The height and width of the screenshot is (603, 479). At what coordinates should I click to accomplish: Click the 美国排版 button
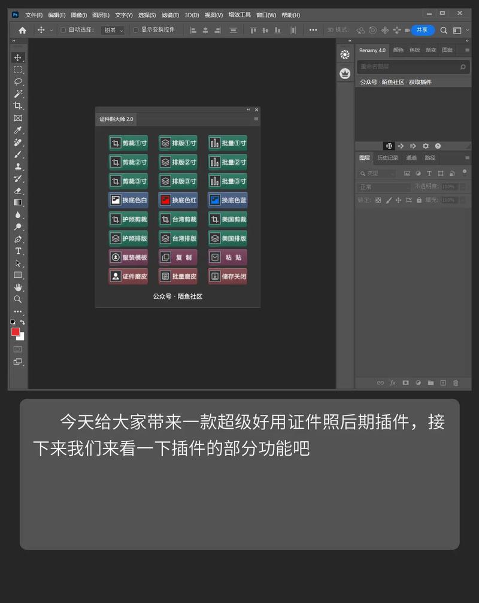[x=228, y=238]
